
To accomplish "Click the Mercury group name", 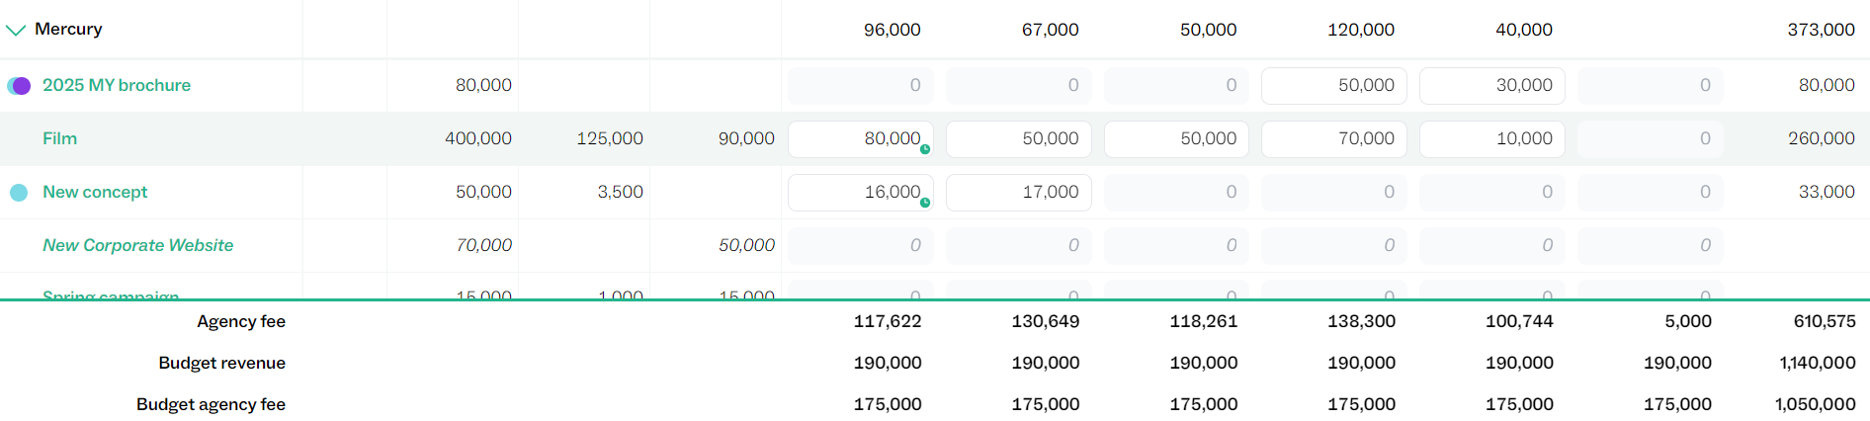I will pos(68,30).
